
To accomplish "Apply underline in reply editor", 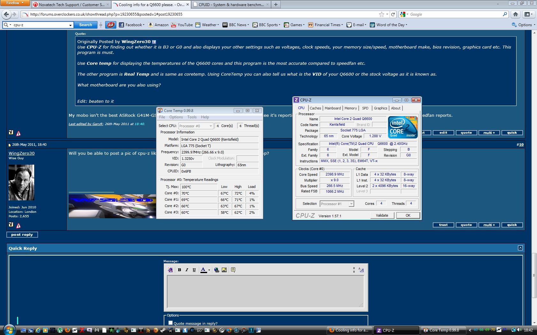I will pyautogui.click(x=194, y=270).
